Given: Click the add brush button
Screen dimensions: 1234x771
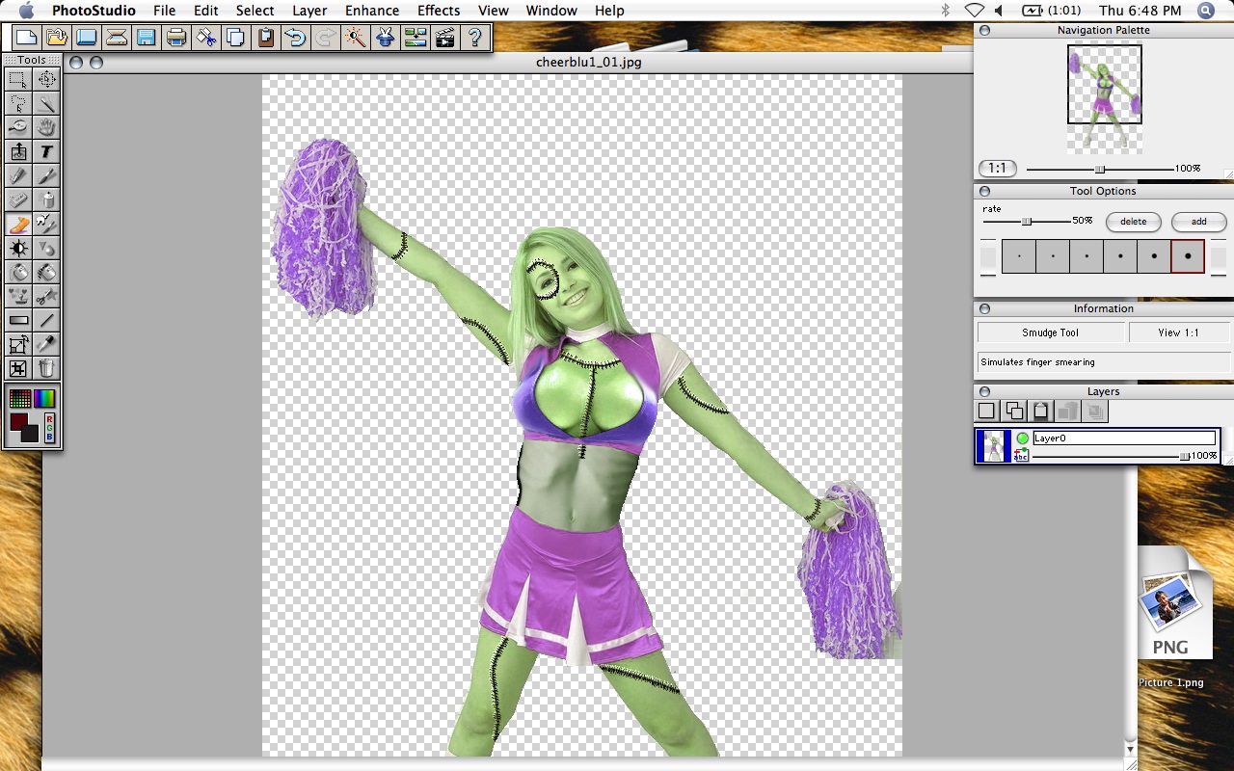Looking at the screenshot, I should click(x=1198, y=222).
